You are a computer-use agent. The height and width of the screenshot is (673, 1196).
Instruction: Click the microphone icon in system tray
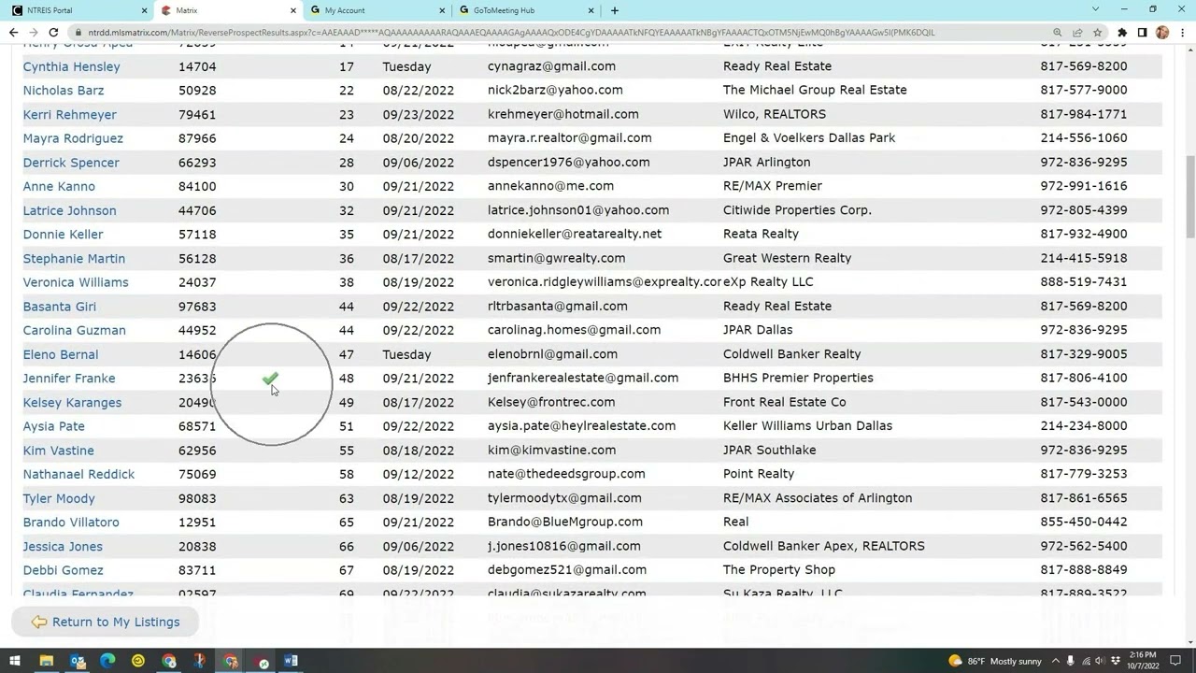coord(1071,662)
